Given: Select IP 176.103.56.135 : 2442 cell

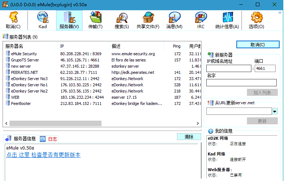Looking at the screenshot, I should pyautogui.click(x=81, y=91).
